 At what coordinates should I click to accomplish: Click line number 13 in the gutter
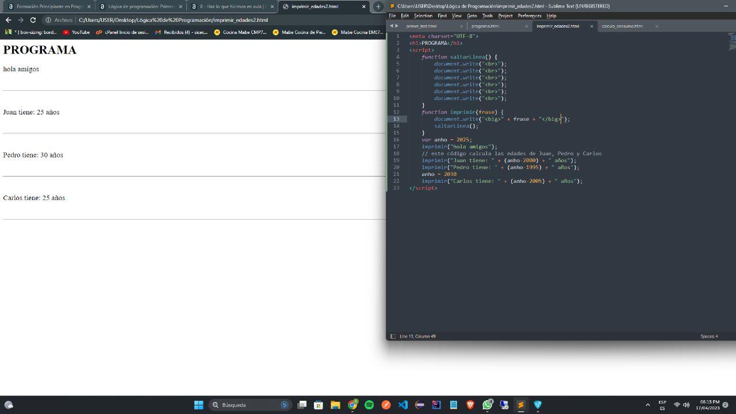[396, 119]
